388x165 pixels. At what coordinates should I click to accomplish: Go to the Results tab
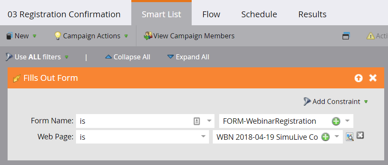[x=312, y=14]
